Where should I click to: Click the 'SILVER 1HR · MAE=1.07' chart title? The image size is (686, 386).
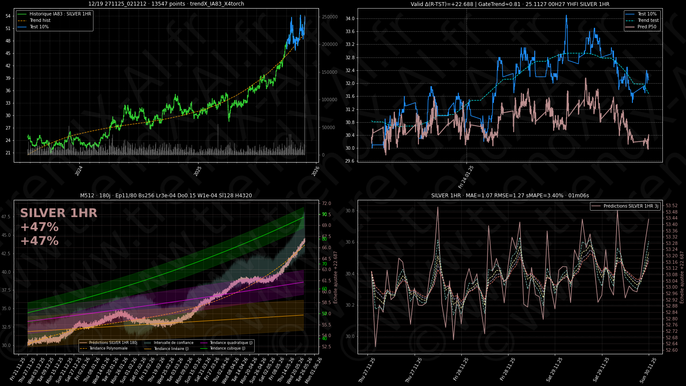click(510, 196)
